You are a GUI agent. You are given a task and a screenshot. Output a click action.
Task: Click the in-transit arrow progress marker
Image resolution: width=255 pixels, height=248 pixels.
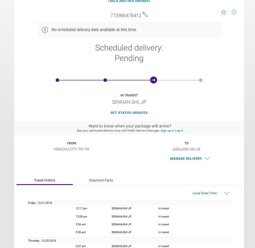pyautogui.click(x=153, y=80)
